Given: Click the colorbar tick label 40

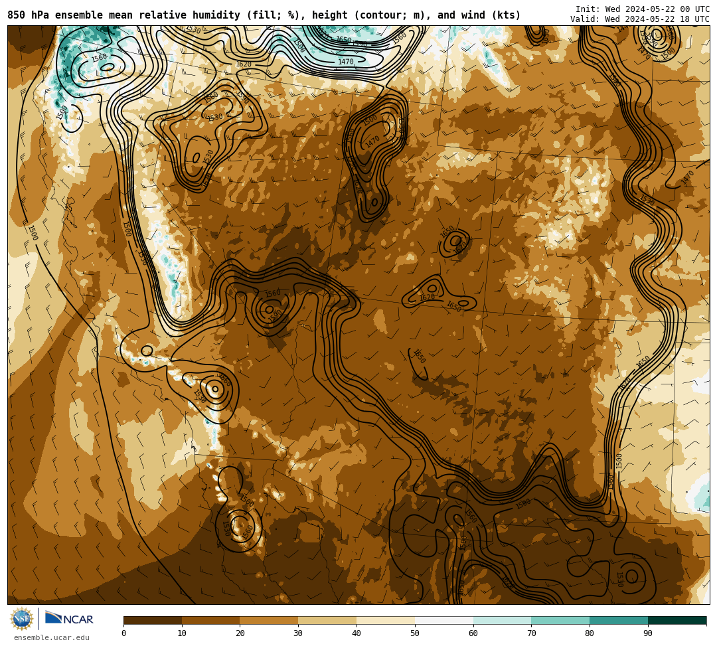Looking at the screenshot, I should (x=357, y=633).
